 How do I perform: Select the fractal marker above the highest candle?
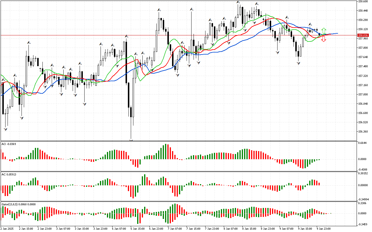point(238,2)
